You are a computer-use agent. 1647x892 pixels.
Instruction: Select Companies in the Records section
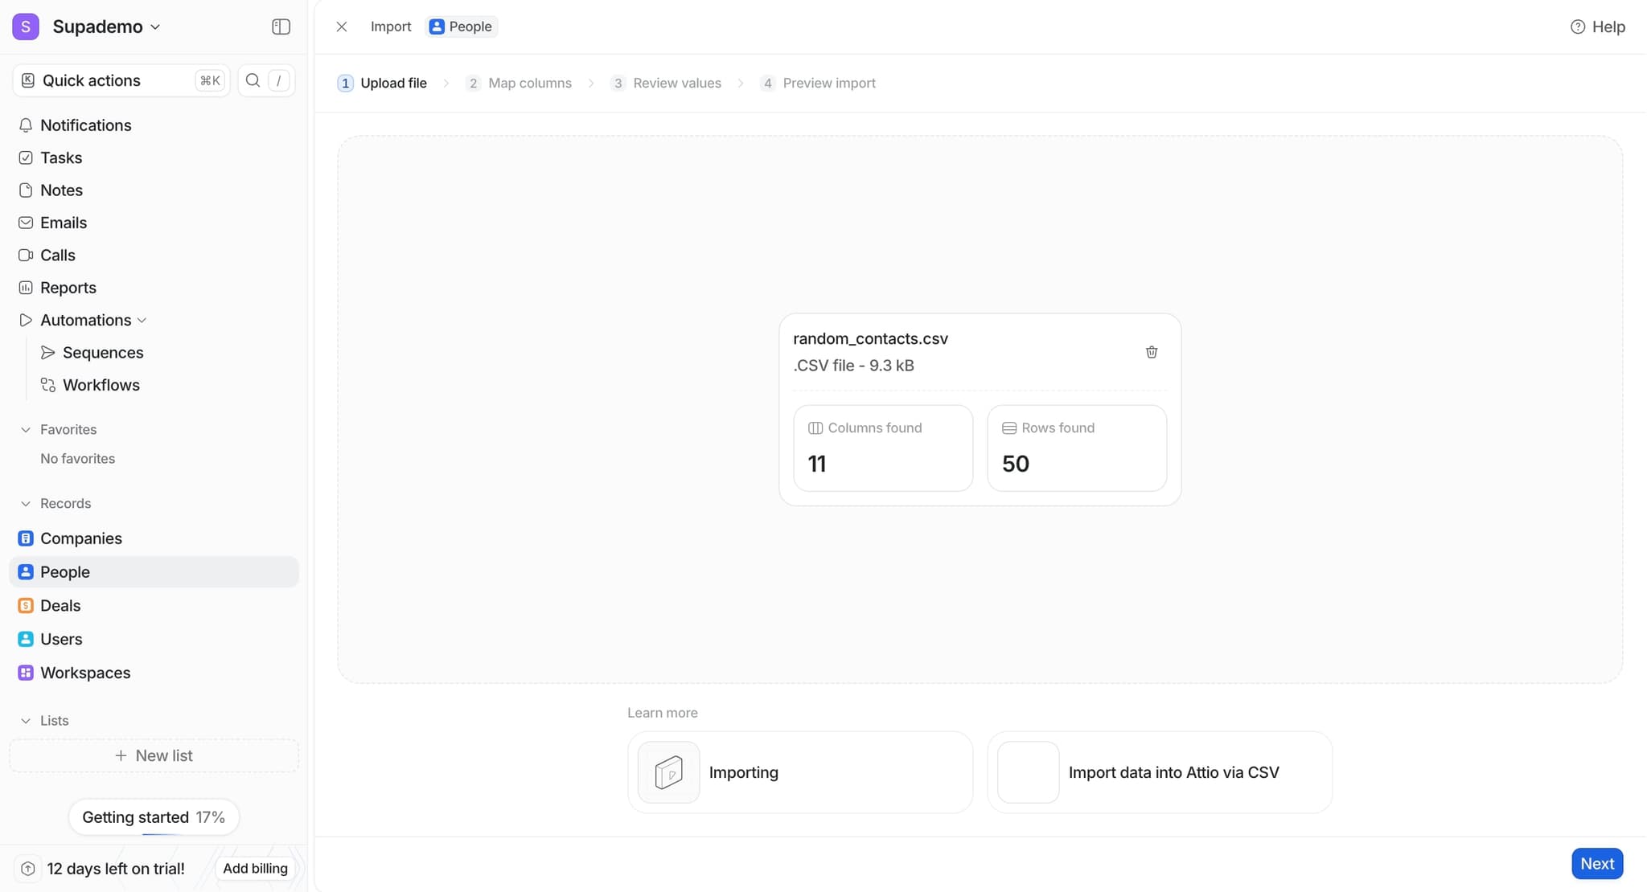click(x=80, y=538)
